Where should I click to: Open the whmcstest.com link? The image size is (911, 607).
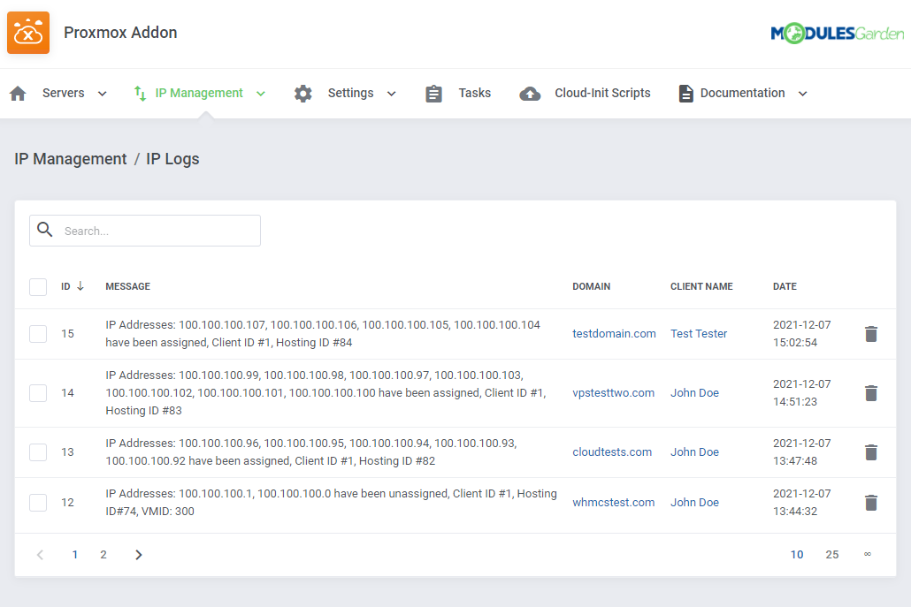click(614, 503)
